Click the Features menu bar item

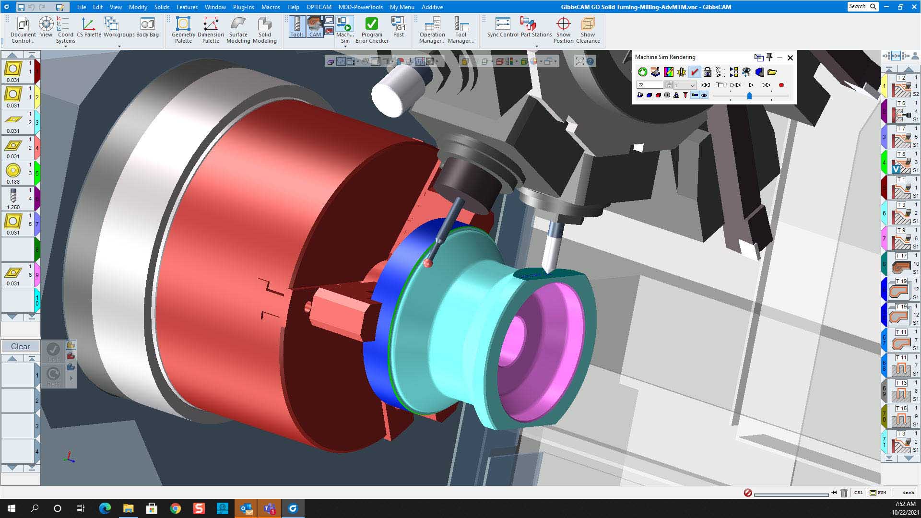(x=186, y=6)
